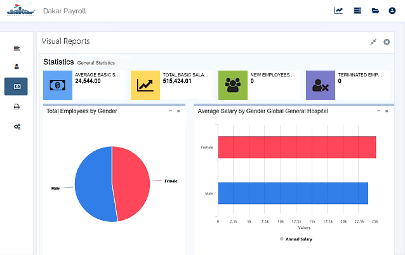Click the blue Male salary bar

click(293, 193)
